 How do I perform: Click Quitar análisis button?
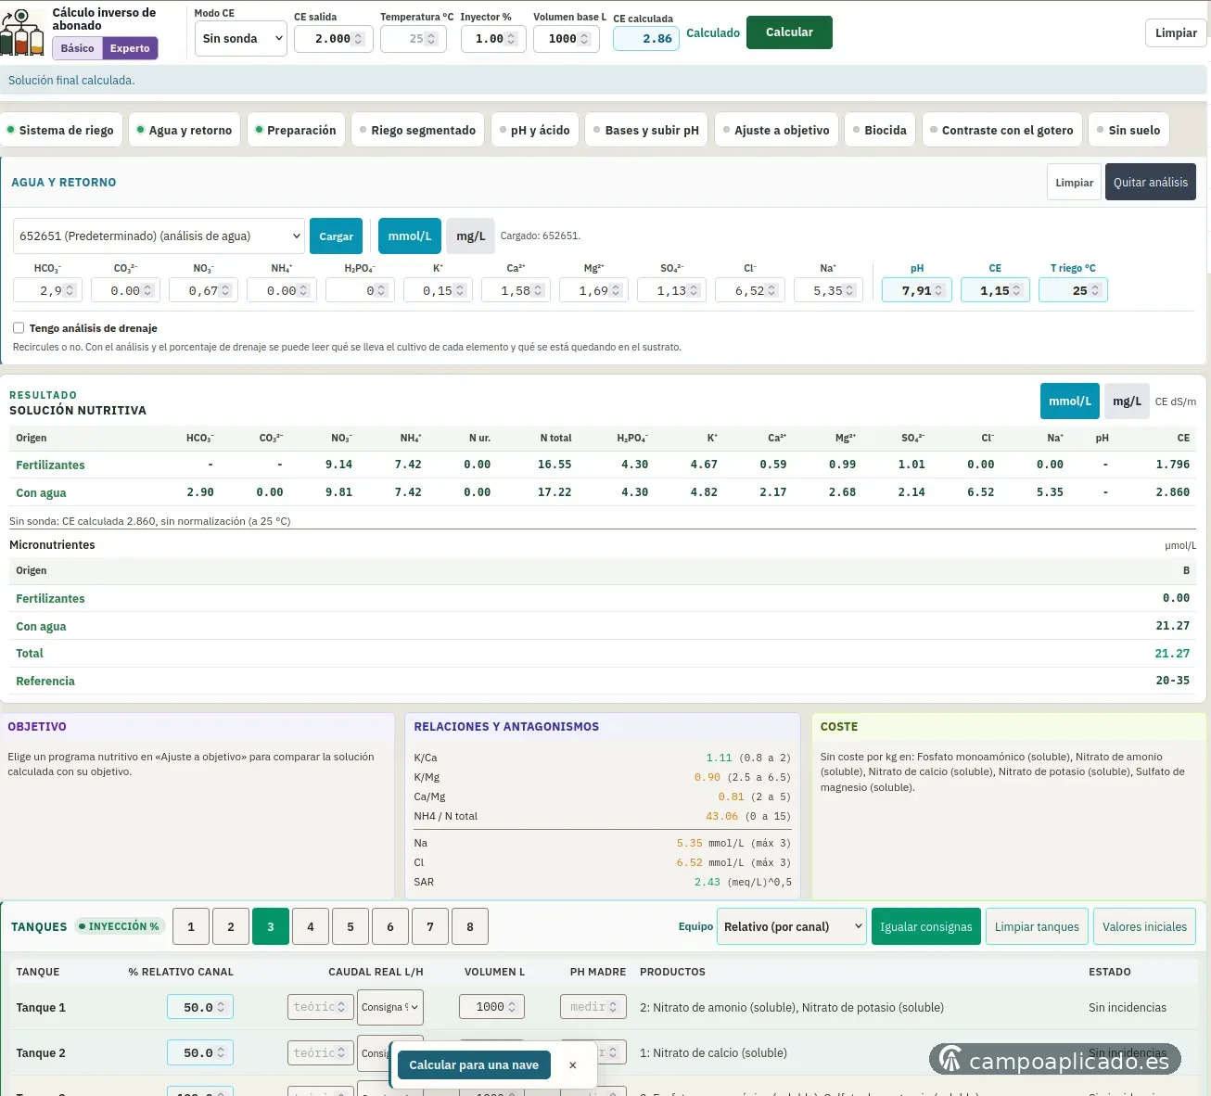pyautogui.click(x=1150, y=182)
